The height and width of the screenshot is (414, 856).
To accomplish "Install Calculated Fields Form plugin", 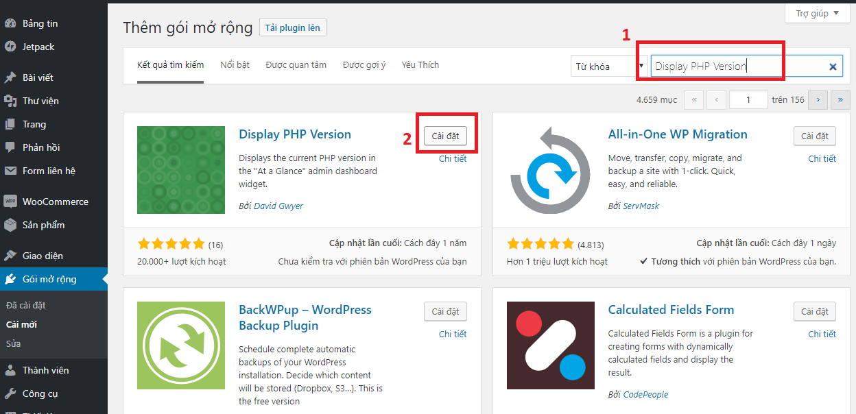I will point(815,311).
